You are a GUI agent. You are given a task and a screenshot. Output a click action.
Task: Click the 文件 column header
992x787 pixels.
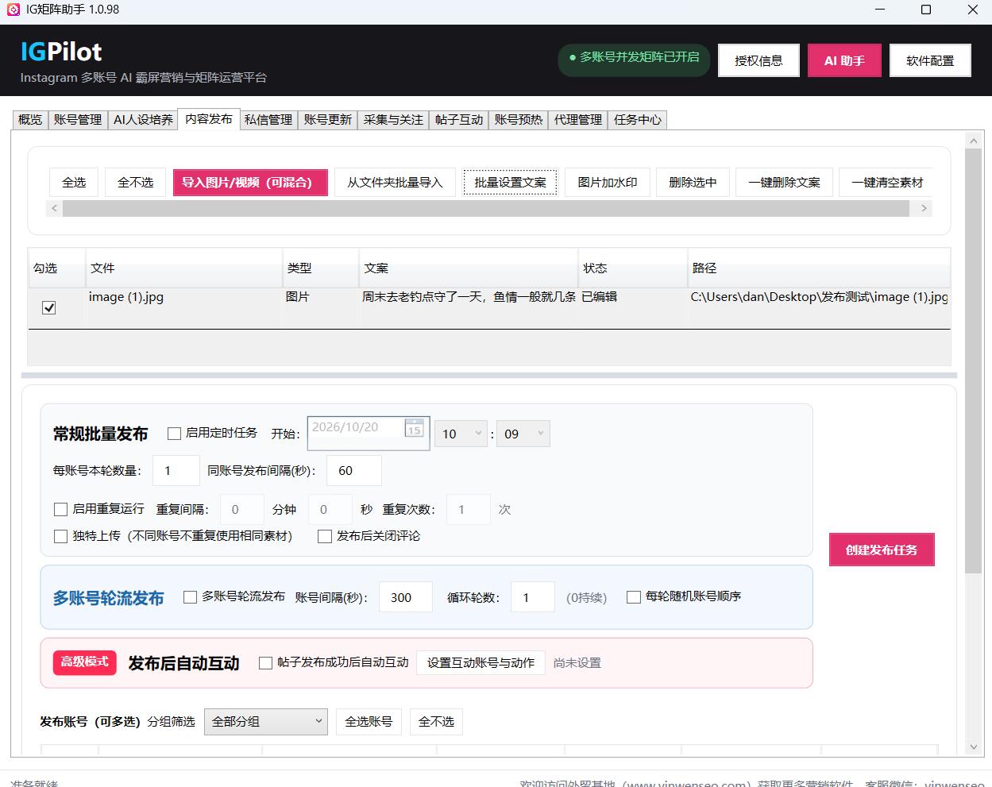[x=183, y=268]
